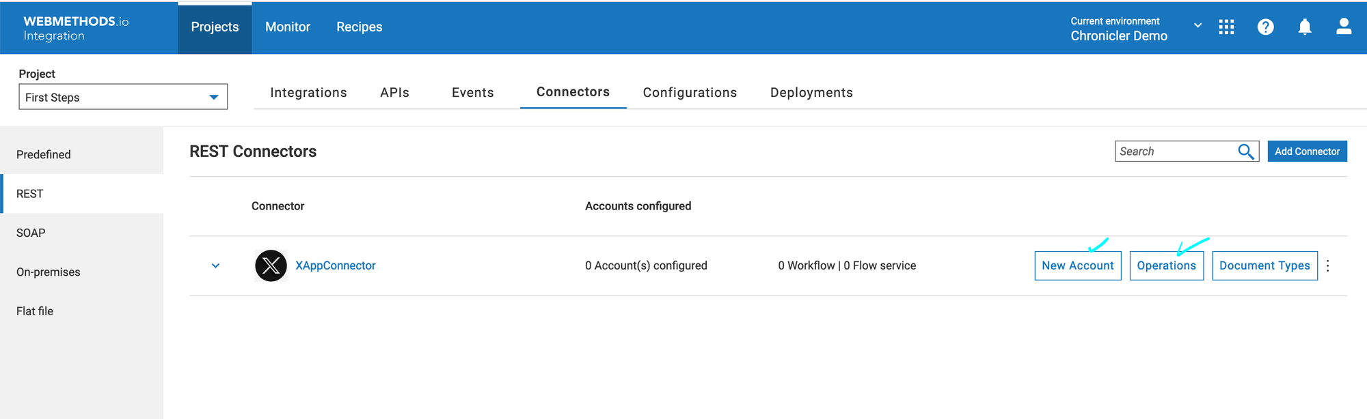Click the Document Types button
The image size is (1367, 419).
(1264, 266)
